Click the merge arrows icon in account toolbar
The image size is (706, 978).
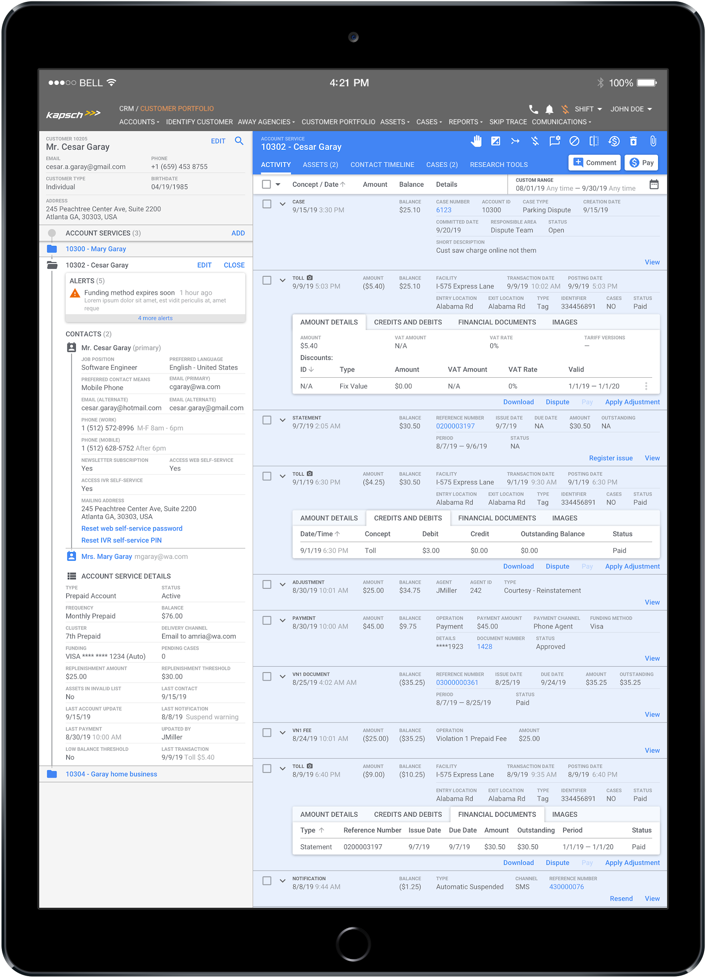click(x=515, y=141)
